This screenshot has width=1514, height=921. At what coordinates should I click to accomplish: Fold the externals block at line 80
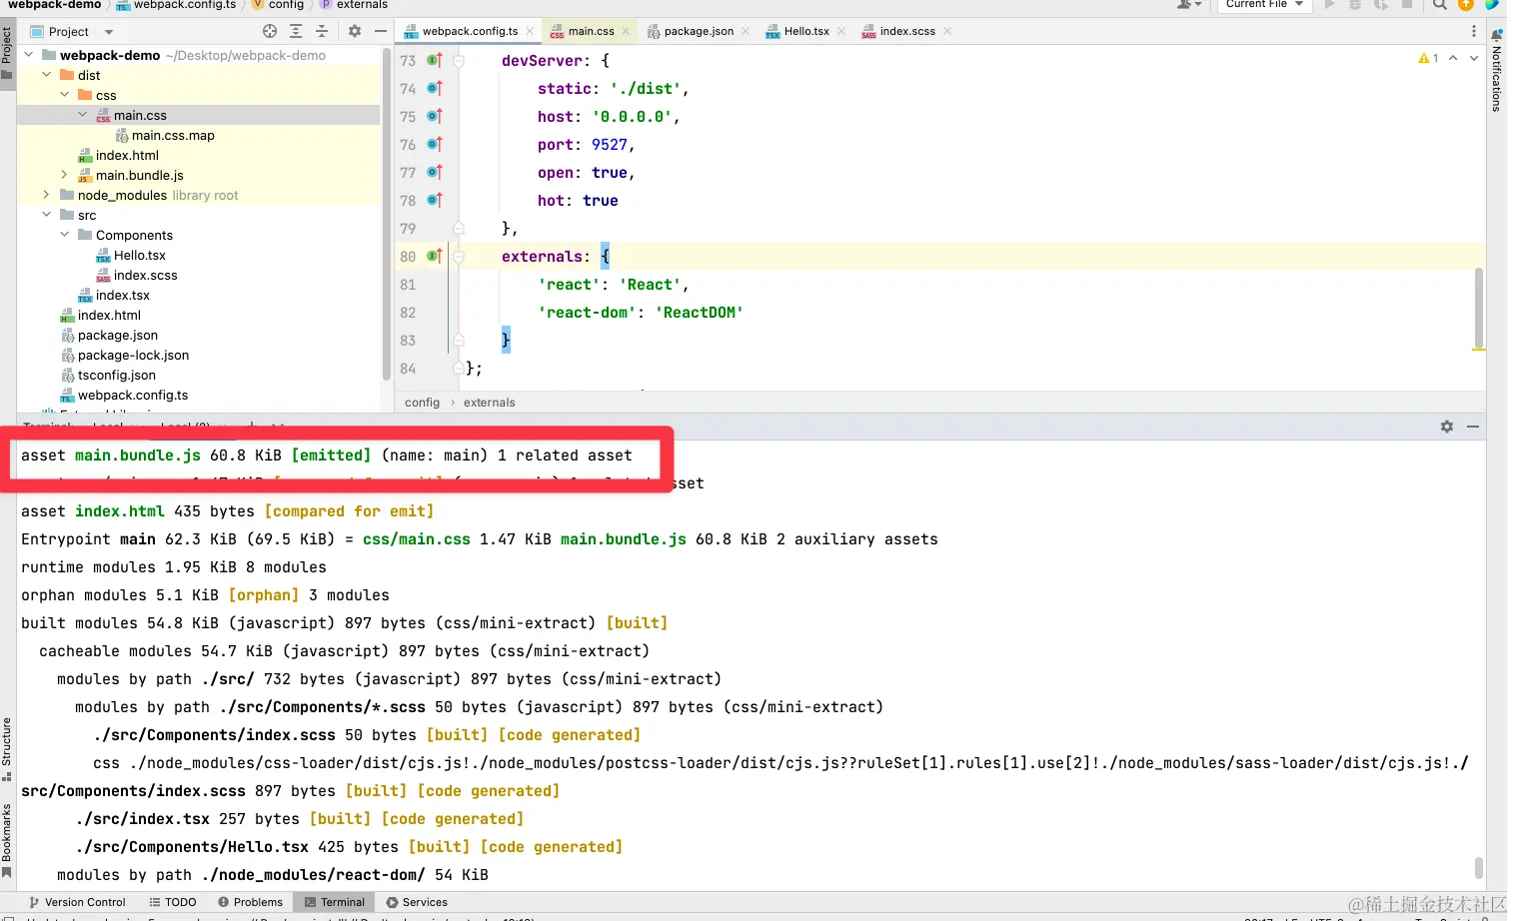coord(459,257)
